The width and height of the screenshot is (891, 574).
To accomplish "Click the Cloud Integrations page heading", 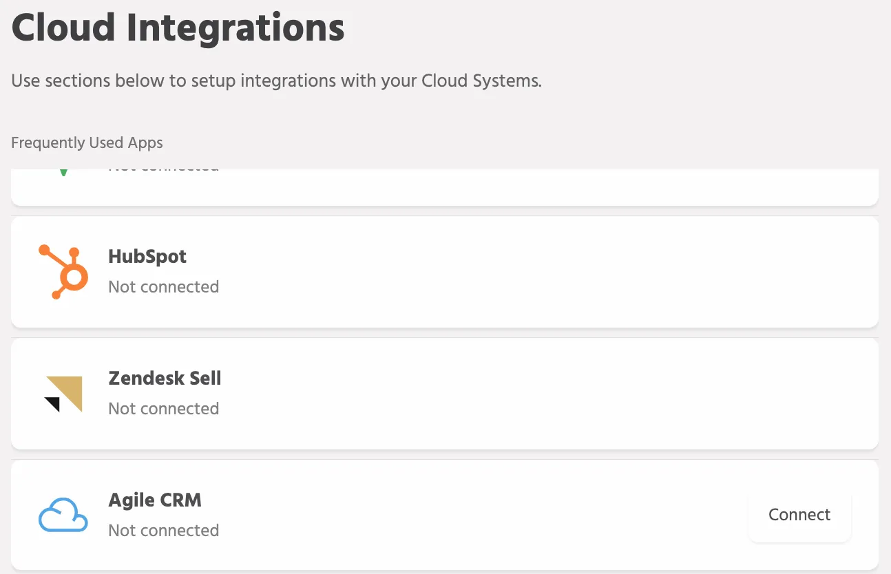I will (x=178, y=28).
